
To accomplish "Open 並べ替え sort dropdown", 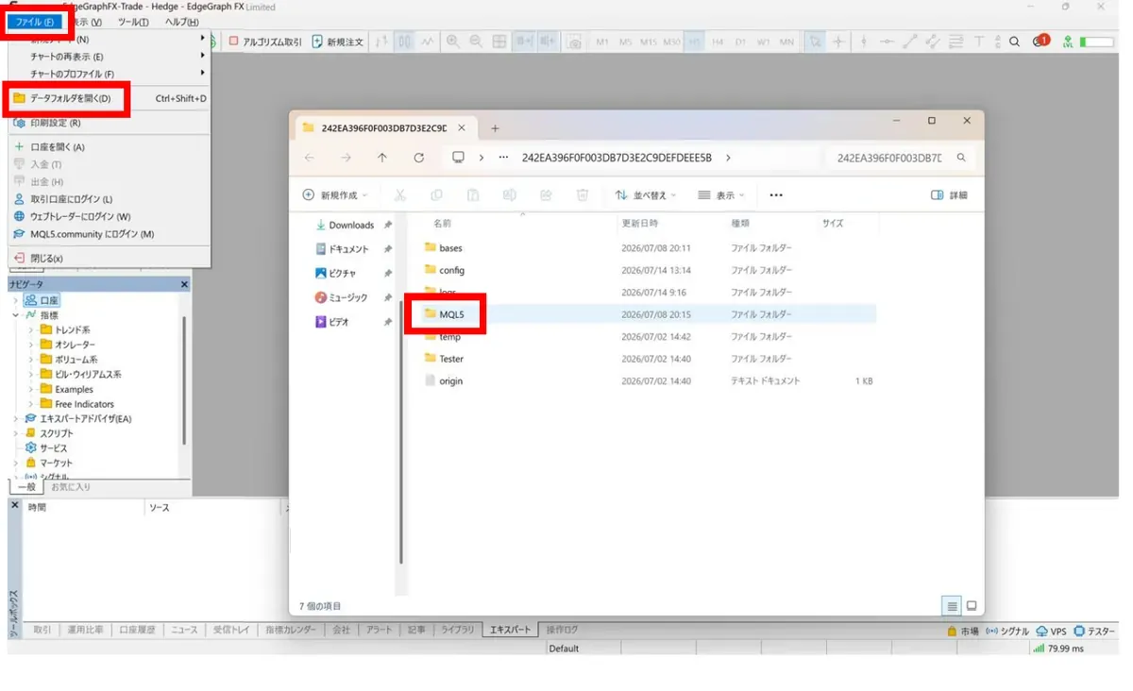I will tap(646, 195).
